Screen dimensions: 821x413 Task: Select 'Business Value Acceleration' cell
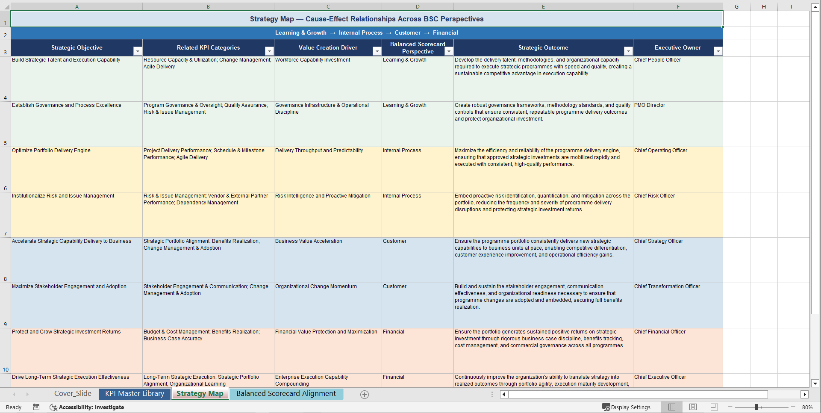[328, 260]
